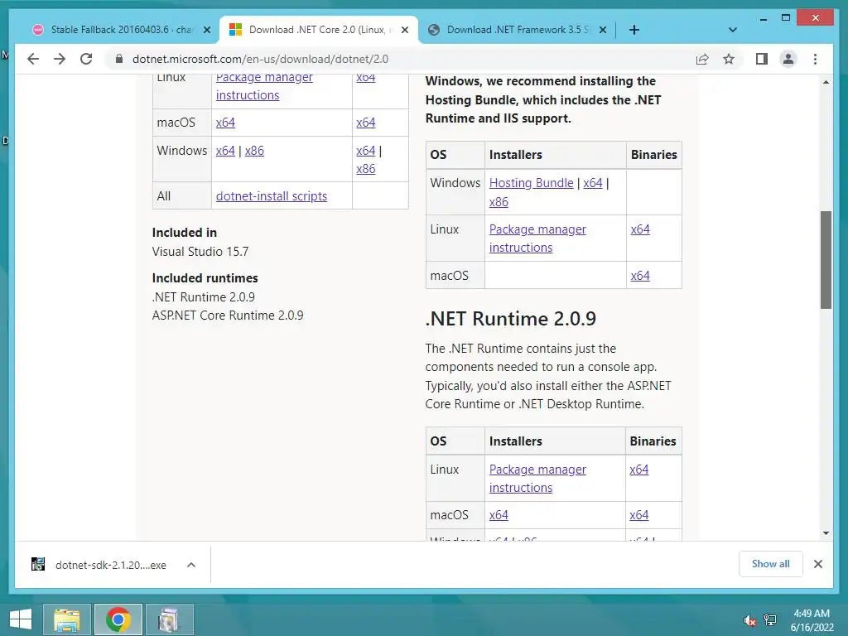Bookmark this page with the star icon
Image resolution: width=848 pixels, height=636 pixels.
tap(729, 59)
